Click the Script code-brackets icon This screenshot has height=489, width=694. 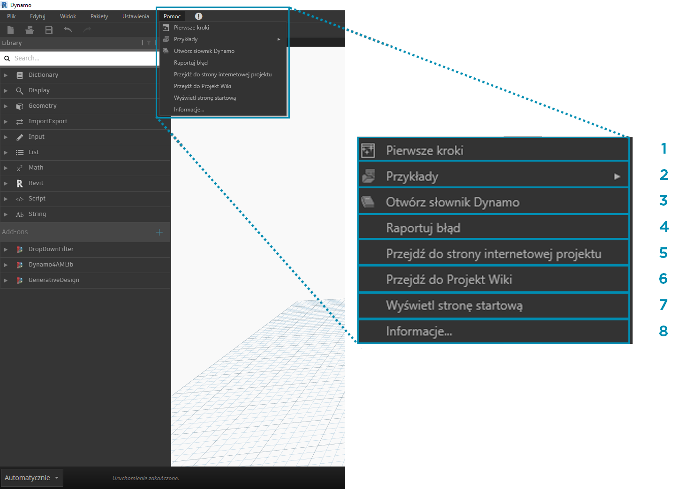coord(20,199)
